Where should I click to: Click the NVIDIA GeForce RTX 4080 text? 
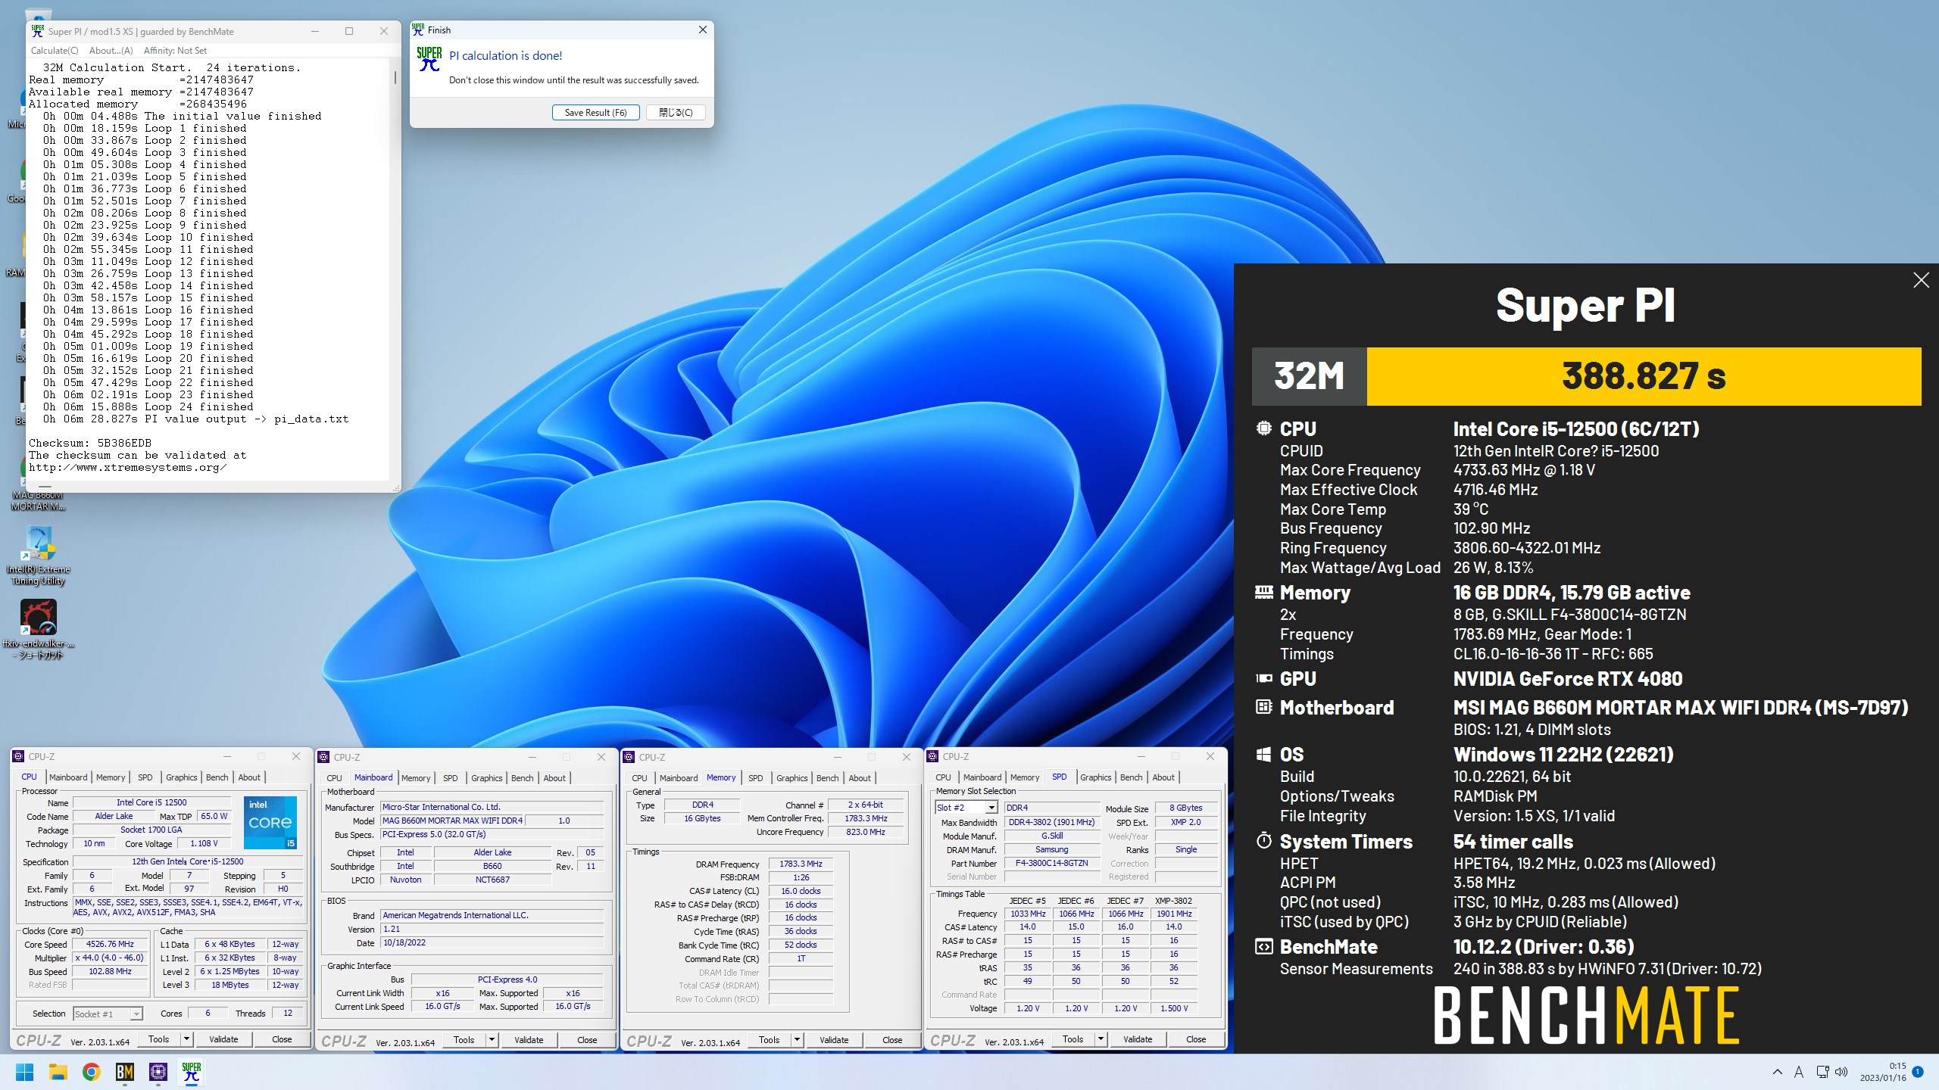pos(1567,679)
